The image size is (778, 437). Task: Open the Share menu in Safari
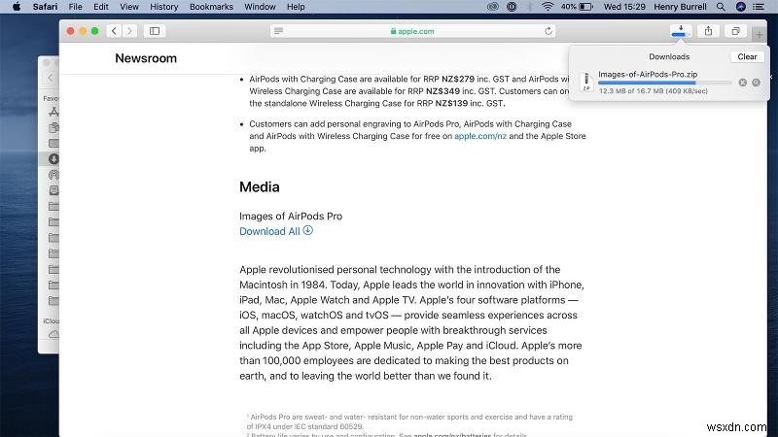coord(708,31)
